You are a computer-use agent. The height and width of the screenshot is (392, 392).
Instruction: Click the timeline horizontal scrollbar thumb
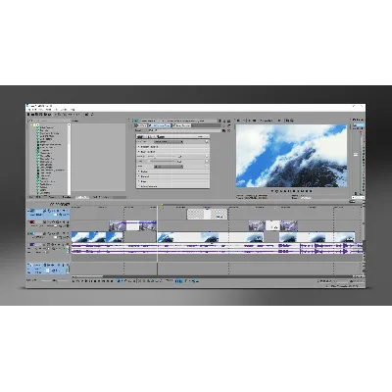[87, 276]
